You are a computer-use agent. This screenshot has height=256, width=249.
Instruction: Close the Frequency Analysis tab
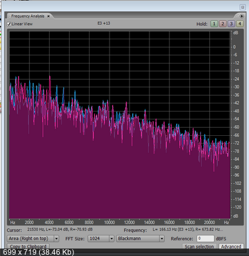pyautogui.click(x=49, y=16)
